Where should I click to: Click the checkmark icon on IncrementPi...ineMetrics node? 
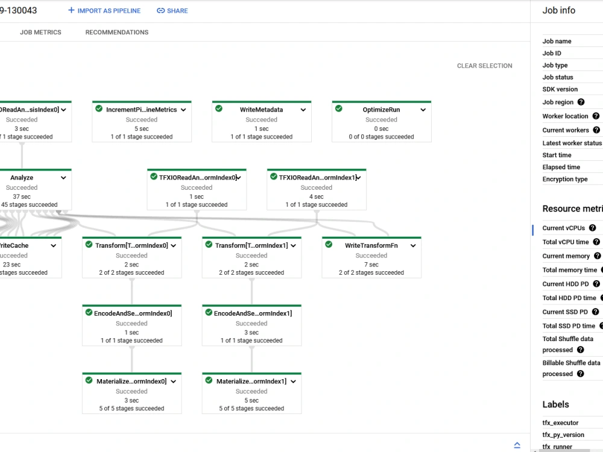(x=98, y=109)
